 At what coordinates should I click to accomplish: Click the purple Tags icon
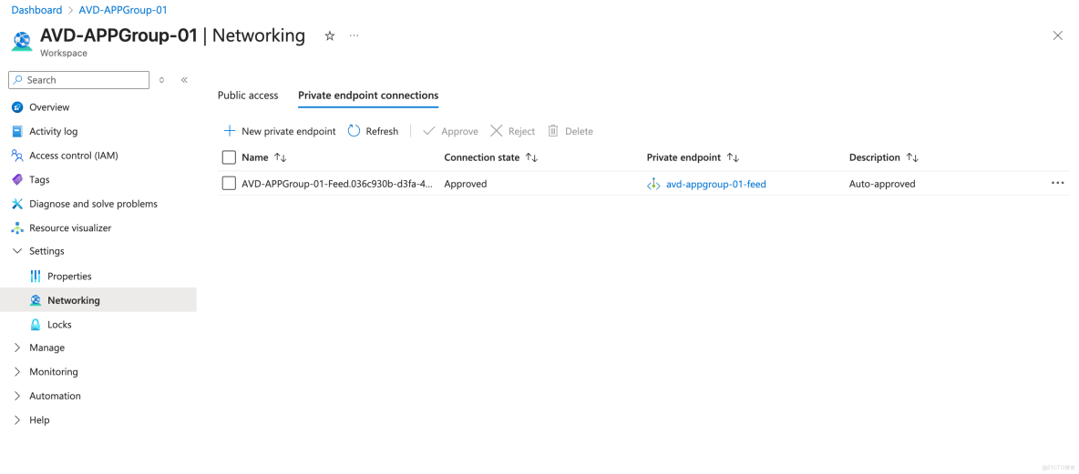pos(17,179)
